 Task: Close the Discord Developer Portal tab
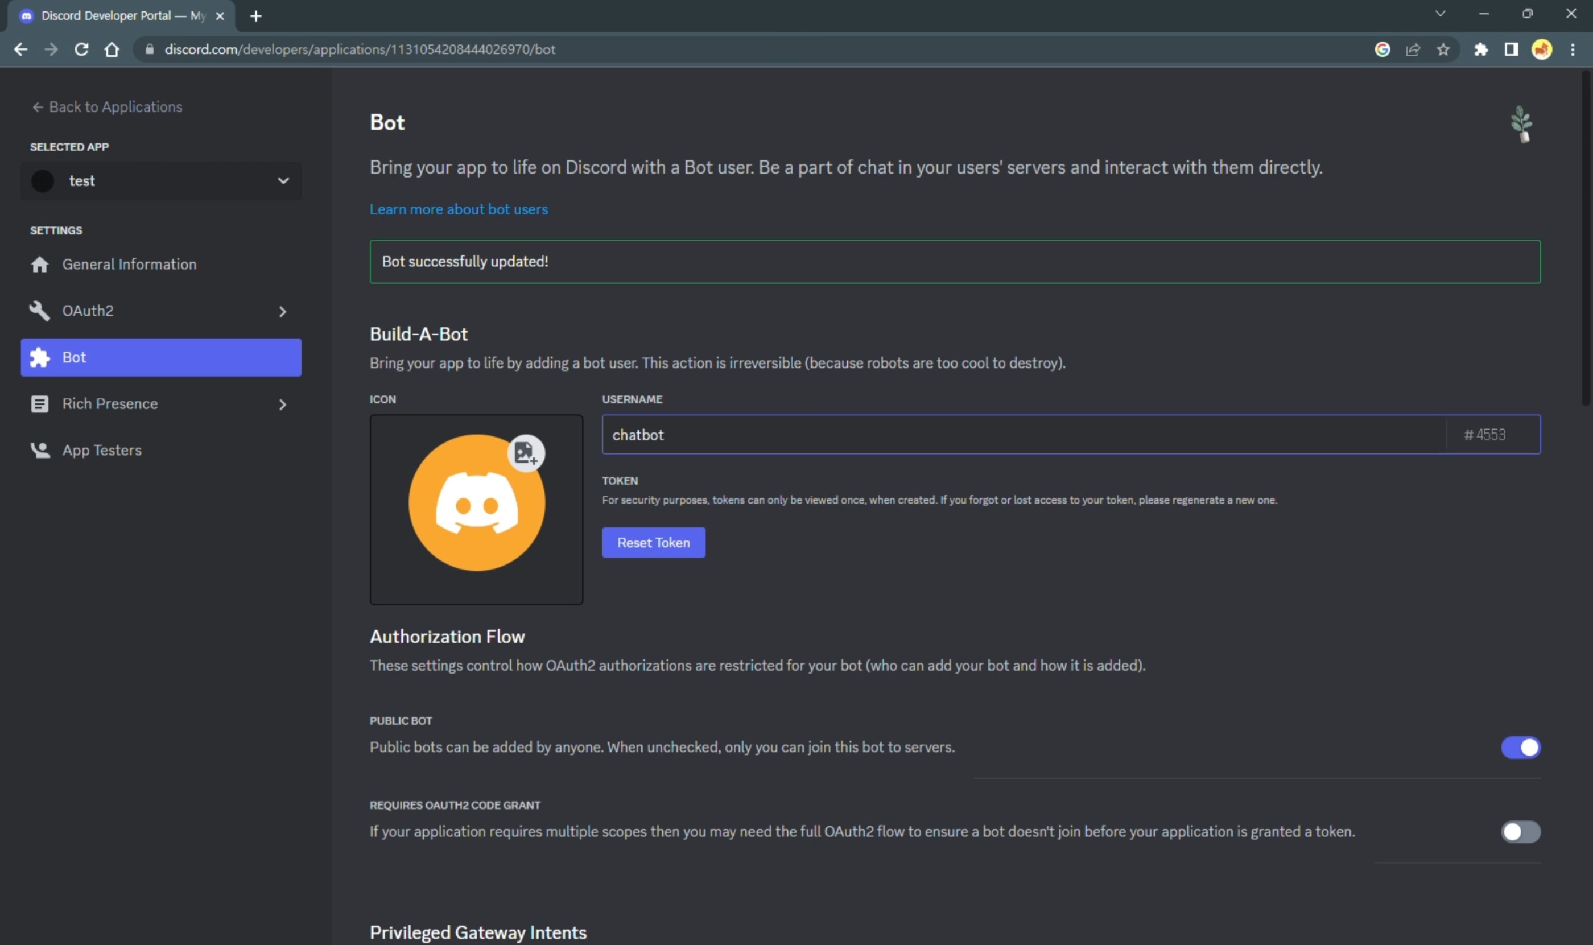[x=220, y=16]
